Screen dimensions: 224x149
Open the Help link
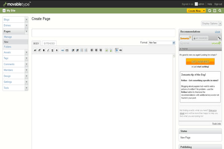209,4
